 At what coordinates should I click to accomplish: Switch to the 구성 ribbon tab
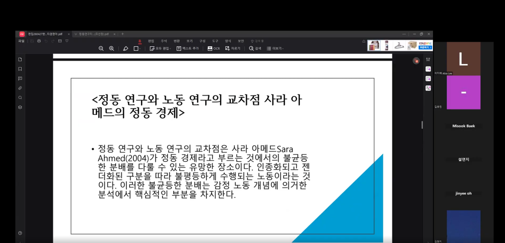(202, 41)
